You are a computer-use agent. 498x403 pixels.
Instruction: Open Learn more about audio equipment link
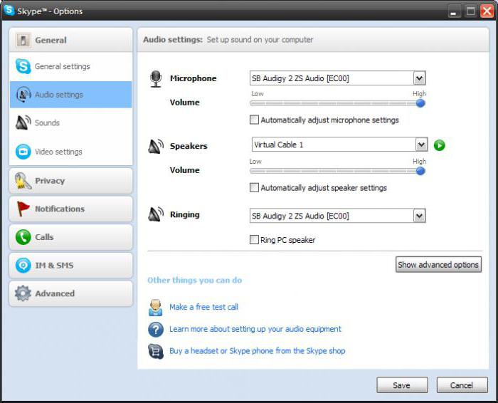click(x=255, y=329)
